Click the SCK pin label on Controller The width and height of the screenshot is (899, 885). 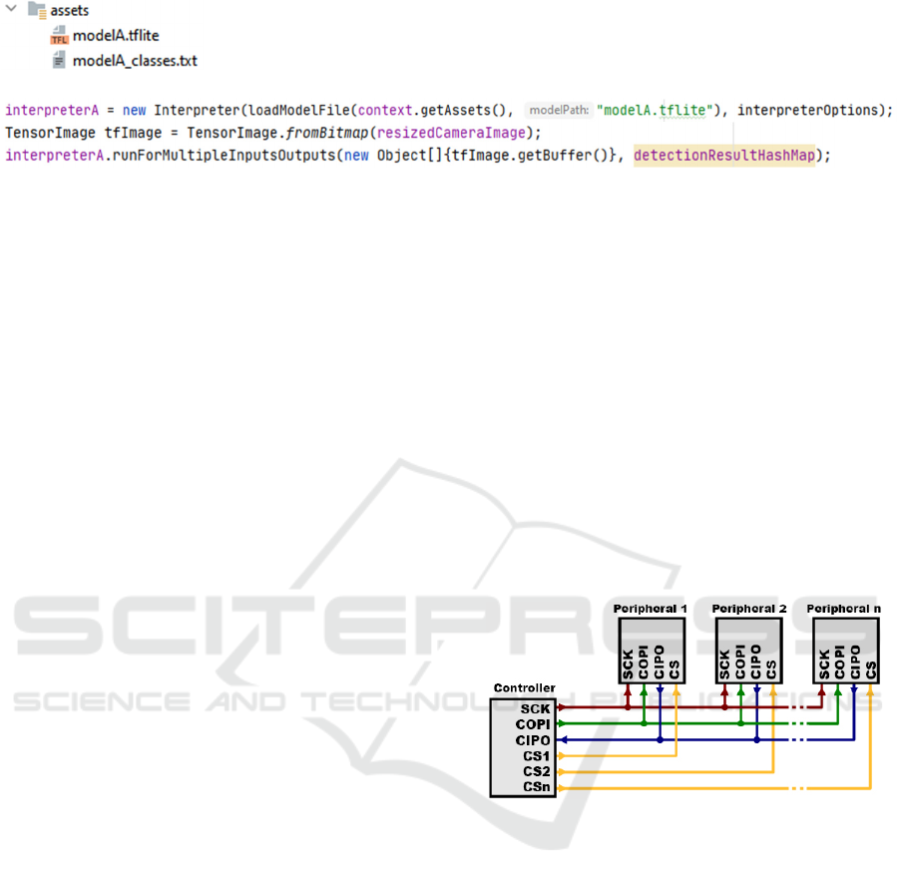pos(536,707)
